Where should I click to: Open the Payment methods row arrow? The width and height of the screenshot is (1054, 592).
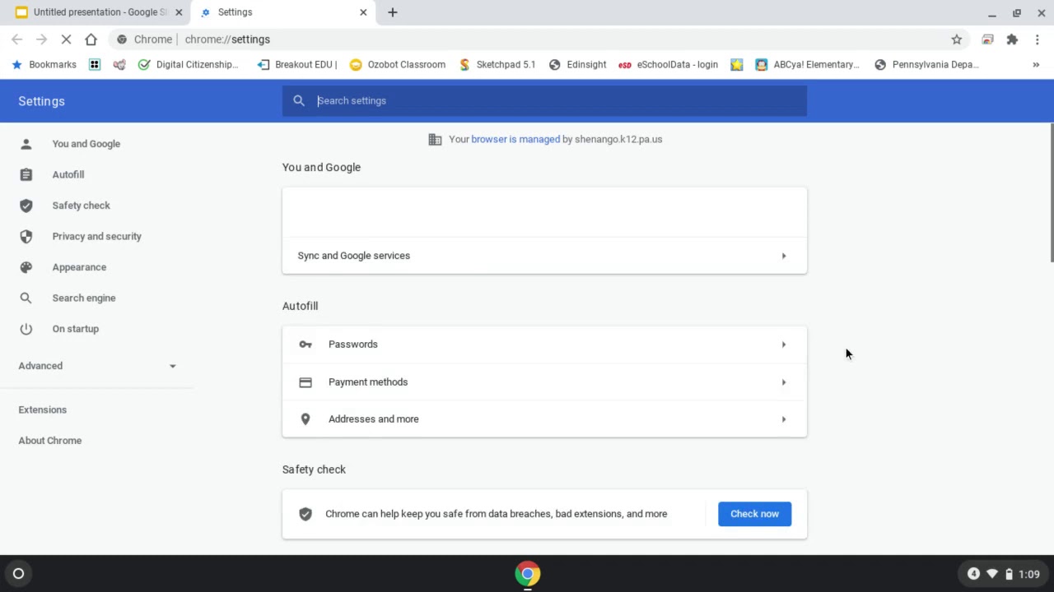tap(783, 382)
